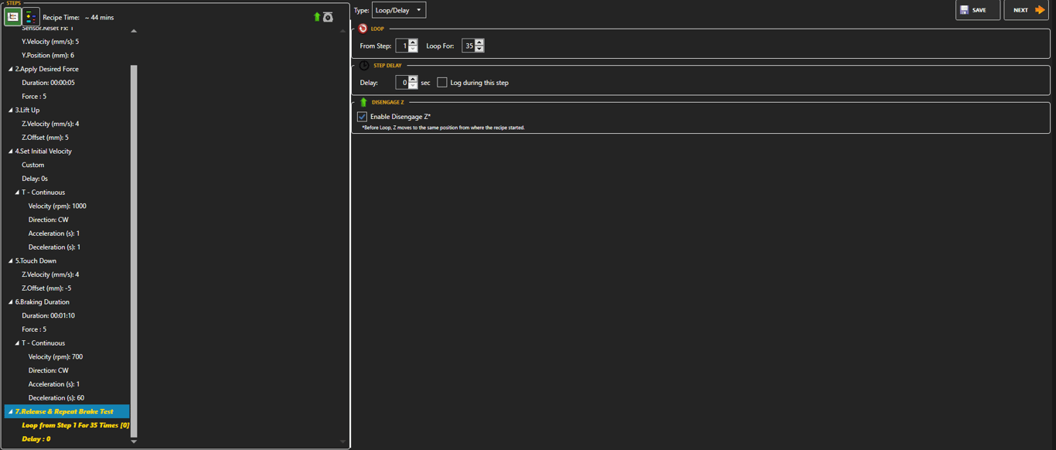
Task: Select the 2.Apply Desired Force step
Action: coord(46,70)
